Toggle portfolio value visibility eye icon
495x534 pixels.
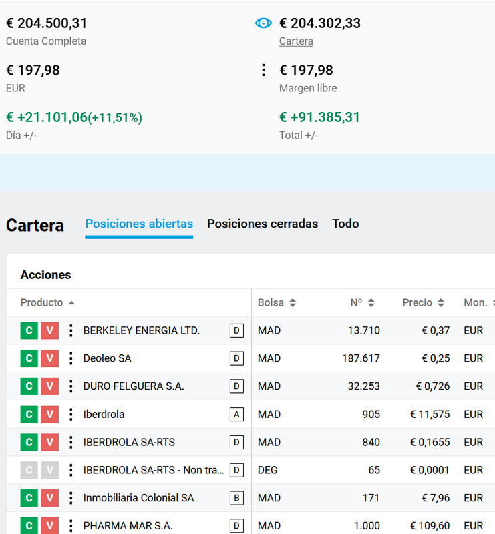263,23
